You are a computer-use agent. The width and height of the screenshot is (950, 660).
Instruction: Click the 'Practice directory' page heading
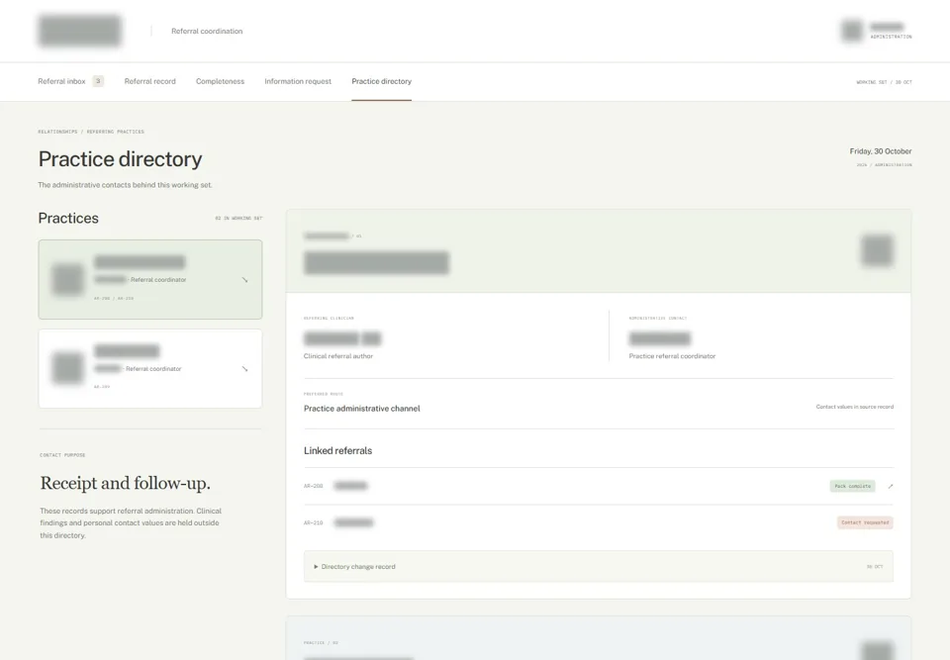pos(120,158)
